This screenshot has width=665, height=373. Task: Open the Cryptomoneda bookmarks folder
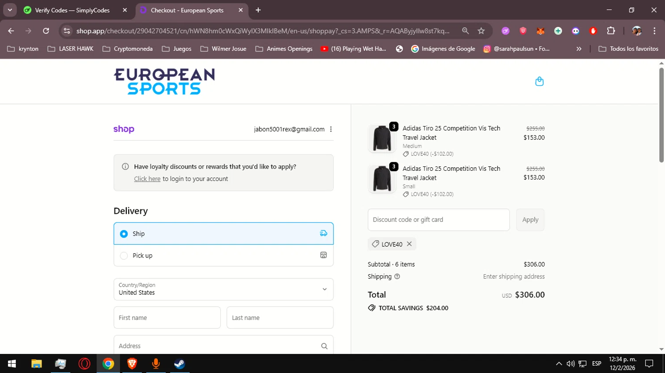(128, 49)
